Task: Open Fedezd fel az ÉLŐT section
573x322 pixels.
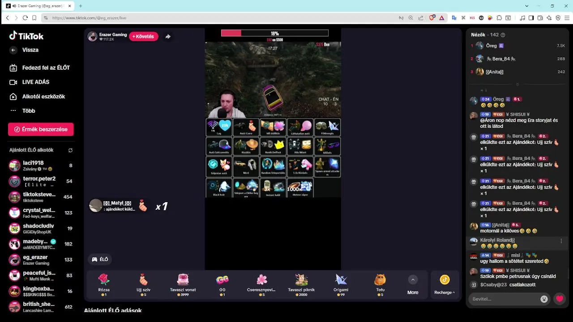Action: (40, 68)
